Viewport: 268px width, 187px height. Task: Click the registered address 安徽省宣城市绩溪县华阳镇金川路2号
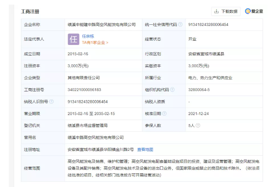coord(101,150)
